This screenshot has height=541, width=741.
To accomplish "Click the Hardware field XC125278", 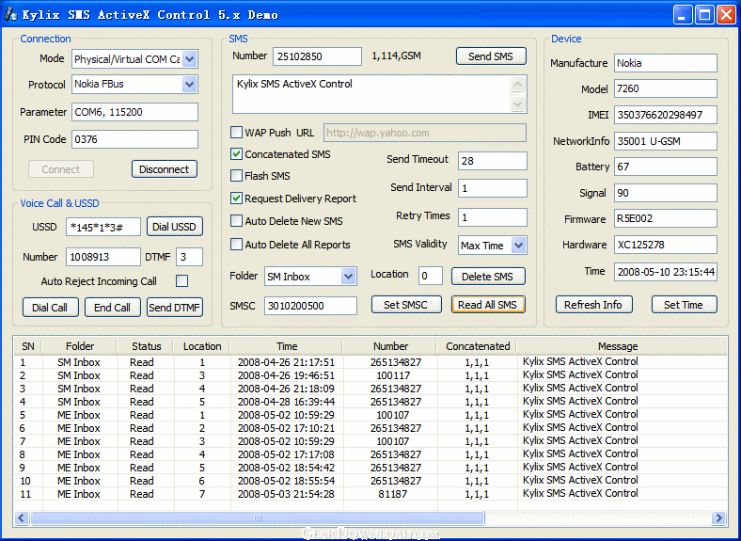I will (666, 245).
